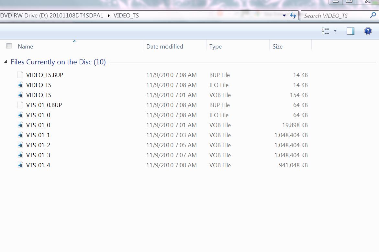The image size is (379, 252).
Task: Select the VIDEO_TS.BUP file name
Action: [x=44, y=75]
